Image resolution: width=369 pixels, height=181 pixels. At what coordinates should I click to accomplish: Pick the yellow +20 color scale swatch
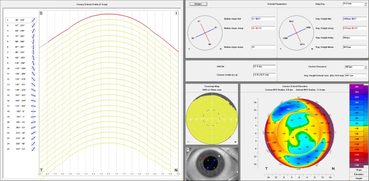pyautogui.click(x=357, y=128)
